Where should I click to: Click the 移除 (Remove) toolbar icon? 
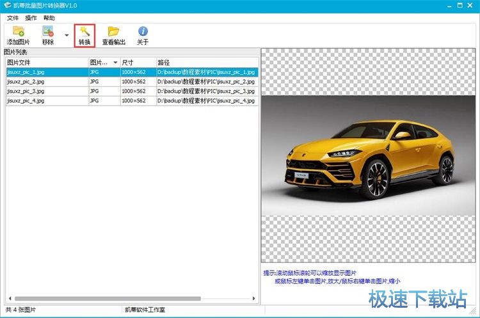coord(48,31)
